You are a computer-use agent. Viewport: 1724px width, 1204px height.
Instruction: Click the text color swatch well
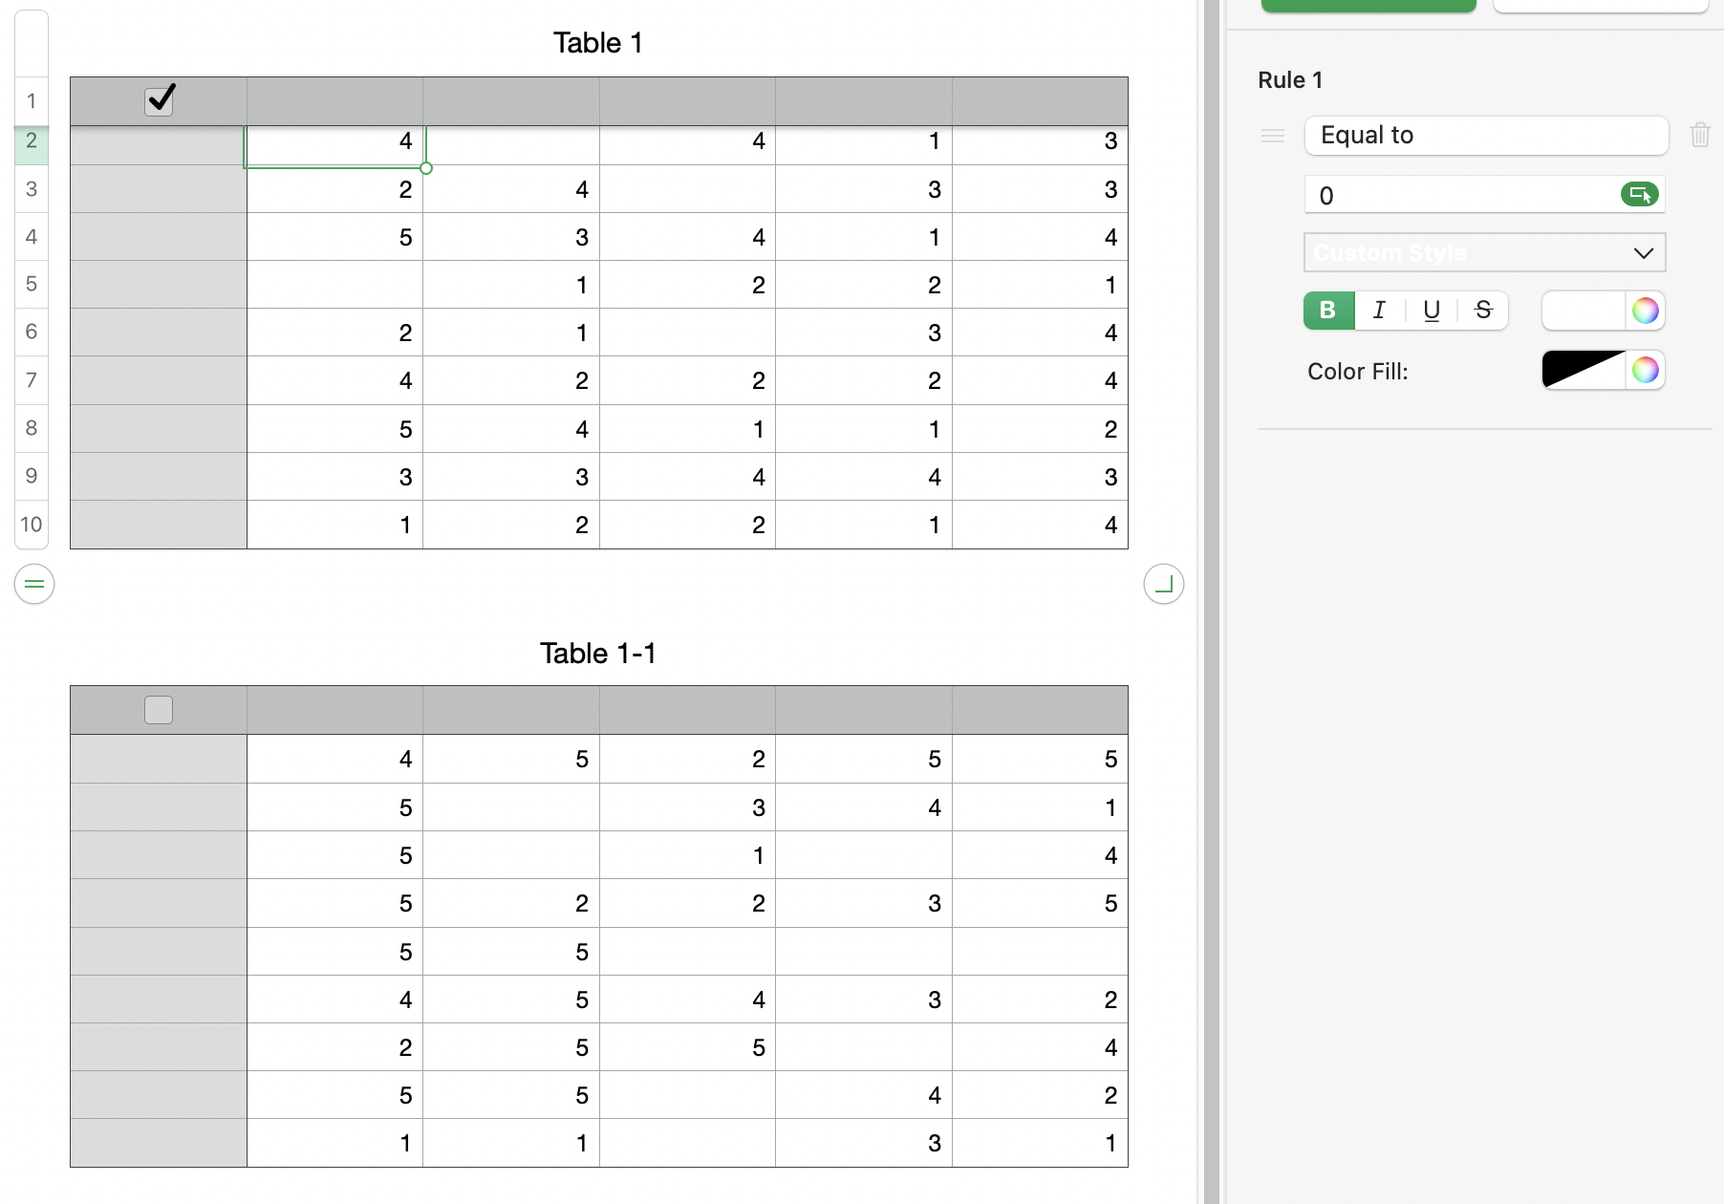click(1584, 311)
